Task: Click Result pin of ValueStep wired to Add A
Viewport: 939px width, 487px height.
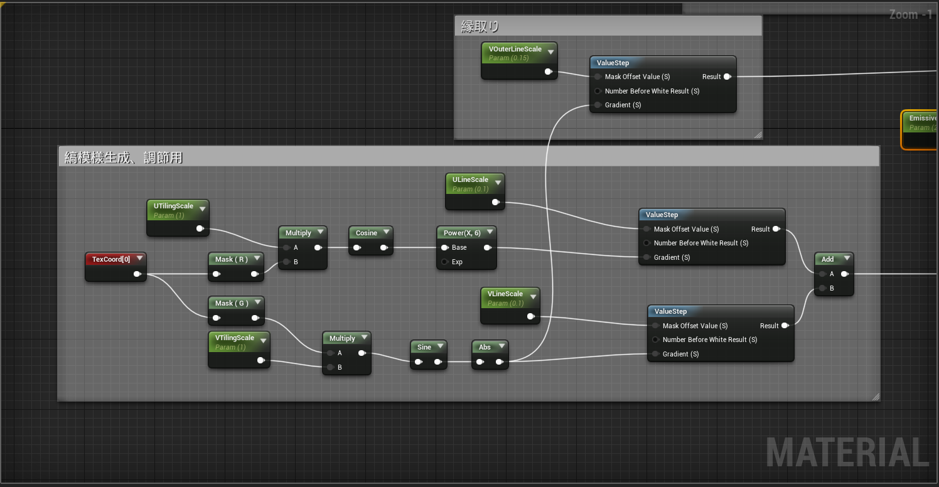Action: pos(776,229)
